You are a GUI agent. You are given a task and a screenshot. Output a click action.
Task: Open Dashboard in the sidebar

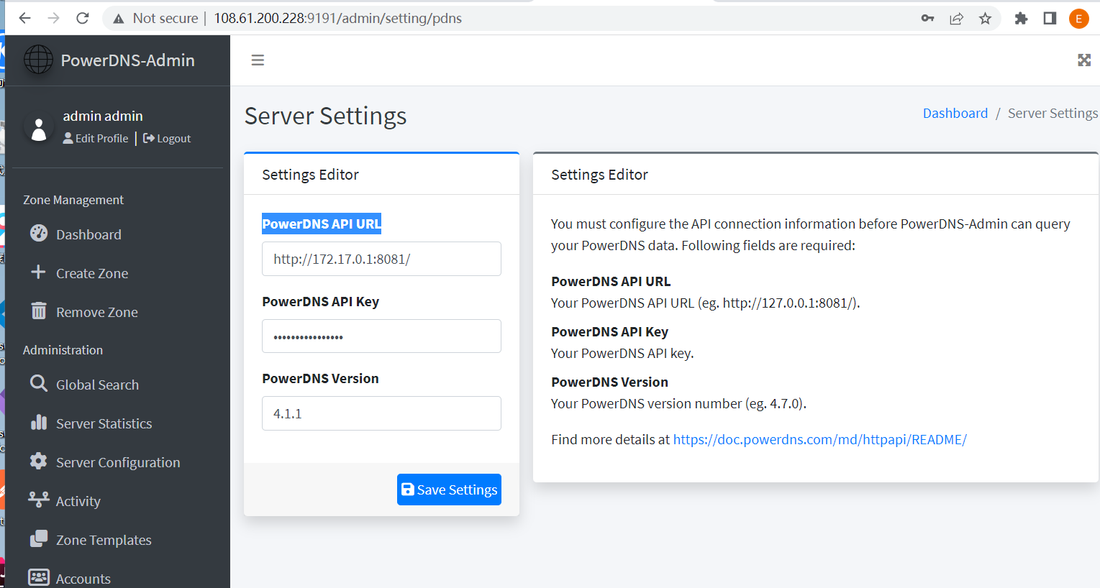pyautogui.click(x=88, y=234)
